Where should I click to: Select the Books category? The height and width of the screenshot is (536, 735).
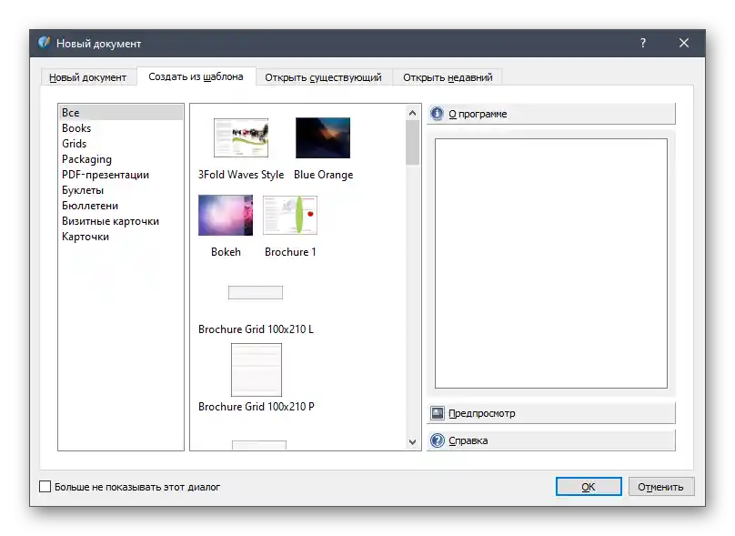(x=120, y=128)
